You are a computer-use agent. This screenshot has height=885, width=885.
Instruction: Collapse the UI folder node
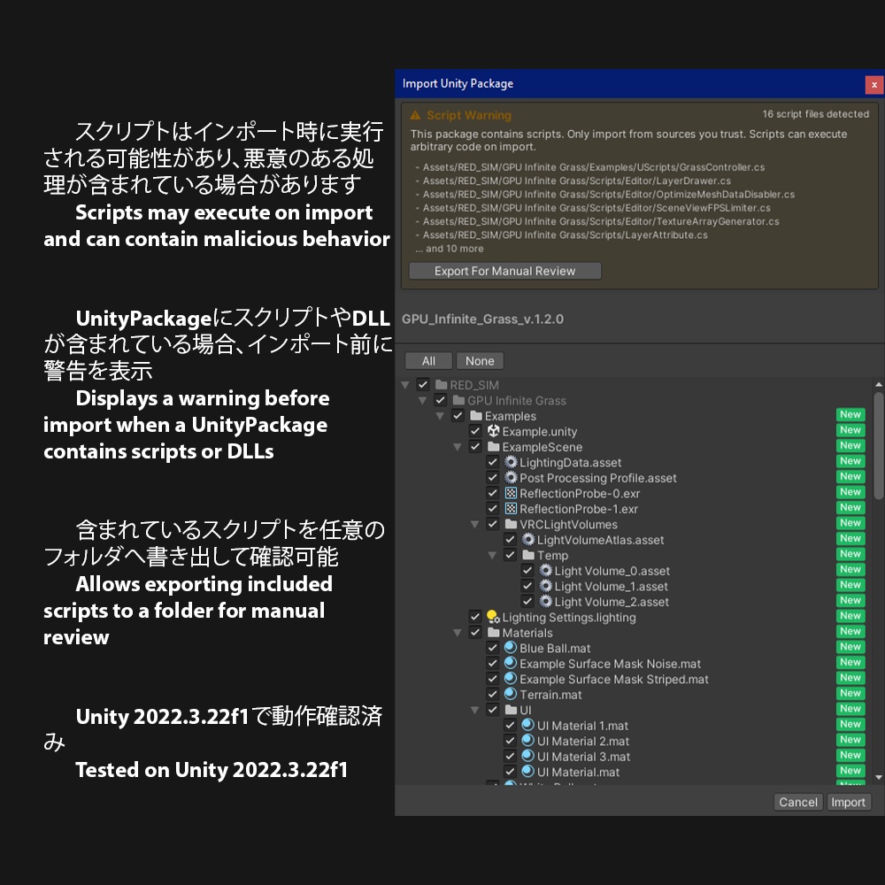(475, 710)
